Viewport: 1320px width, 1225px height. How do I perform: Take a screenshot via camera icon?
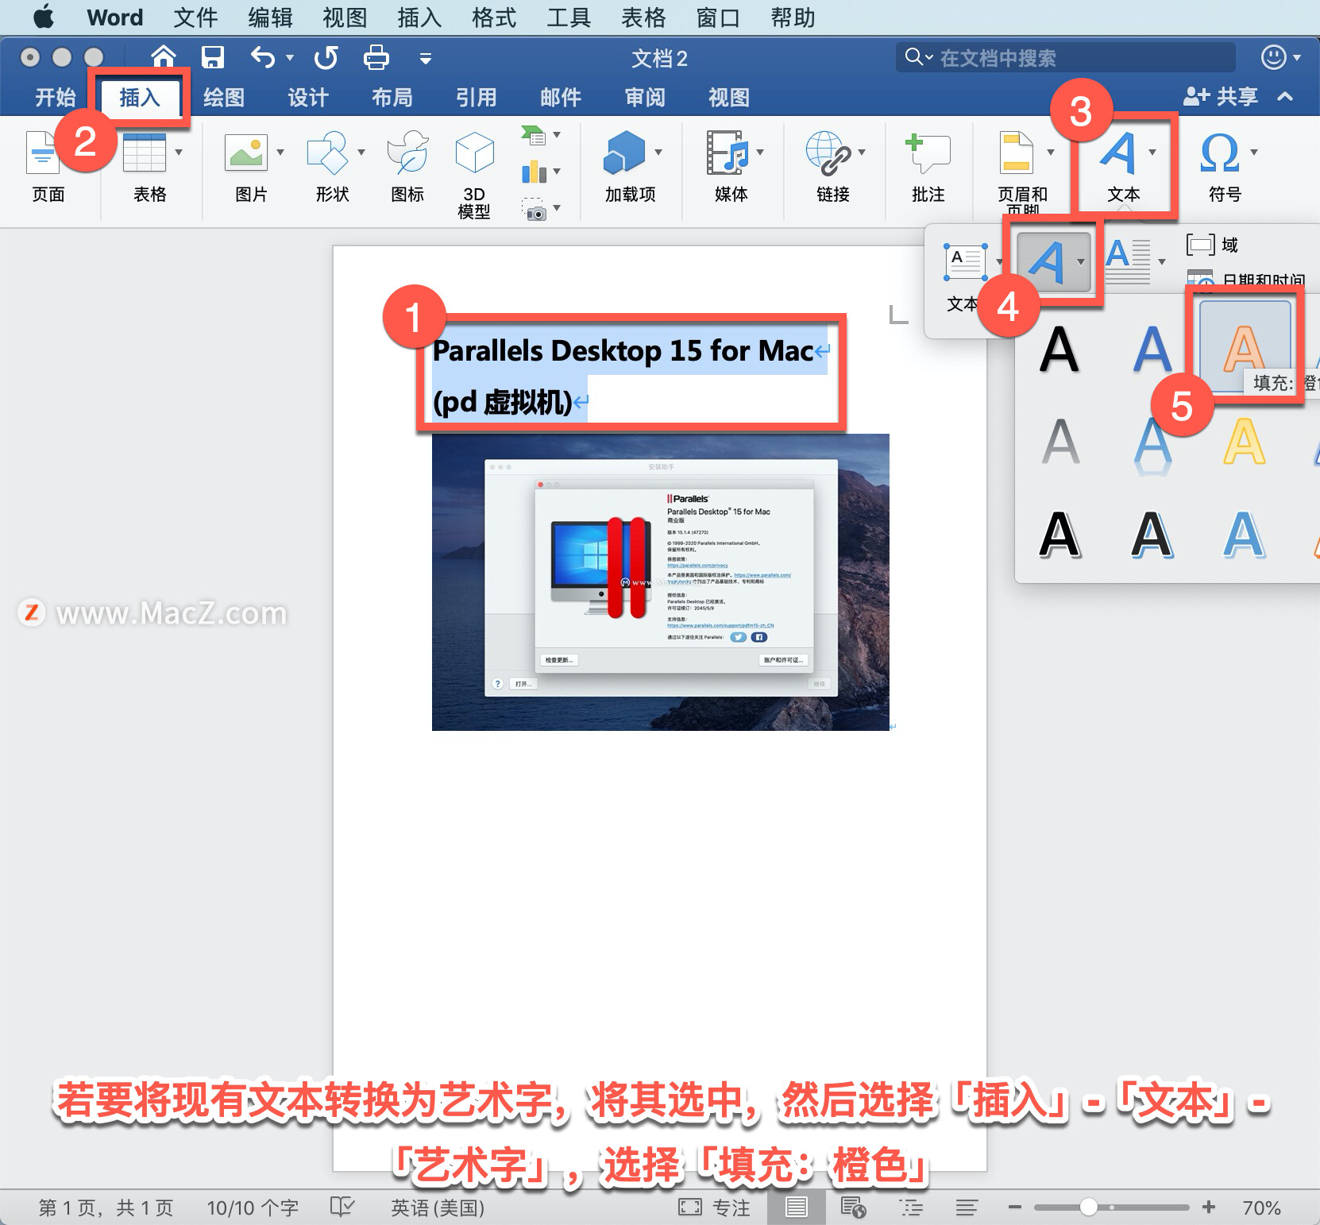pos(535,209)
